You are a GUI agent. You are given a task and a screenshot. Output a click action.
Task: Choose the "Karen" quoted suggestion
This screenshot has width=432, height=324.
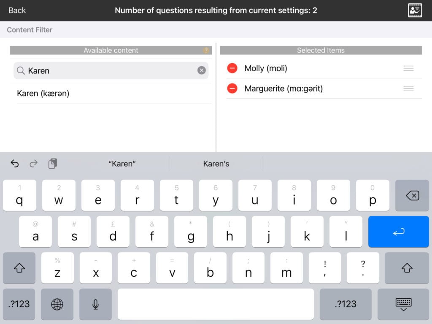[x=122, y=164]
